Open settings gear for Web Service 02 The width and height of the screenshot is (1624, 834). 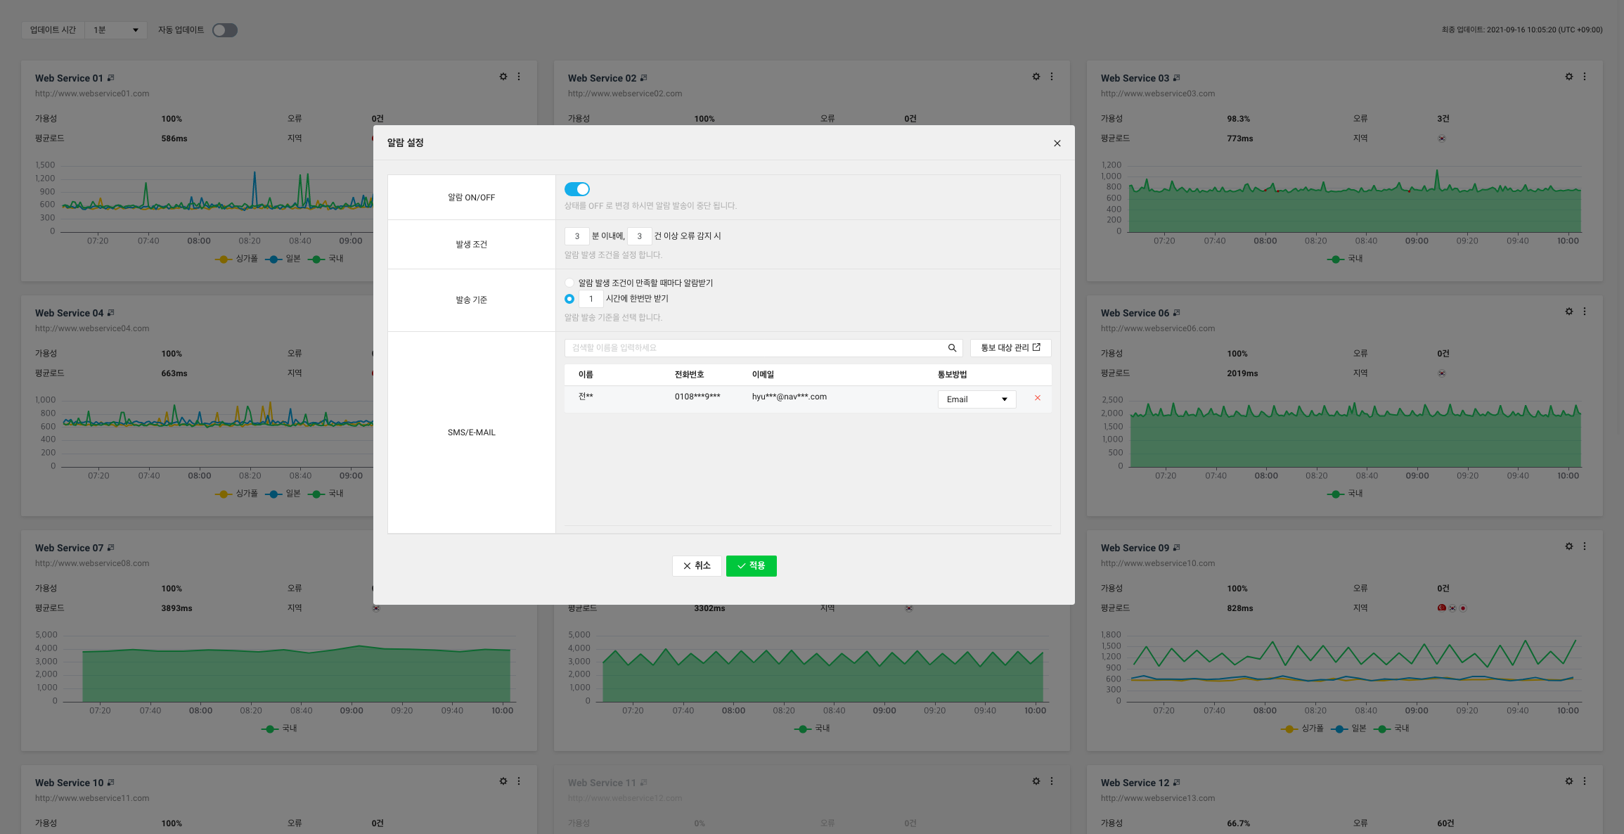(1036, 77)
